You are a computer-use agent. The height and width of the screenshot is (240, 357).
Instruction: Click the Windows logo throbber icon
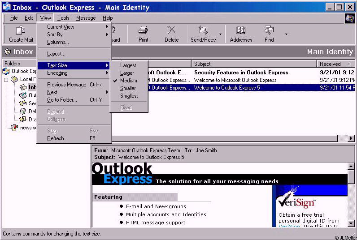coord(350,18)
